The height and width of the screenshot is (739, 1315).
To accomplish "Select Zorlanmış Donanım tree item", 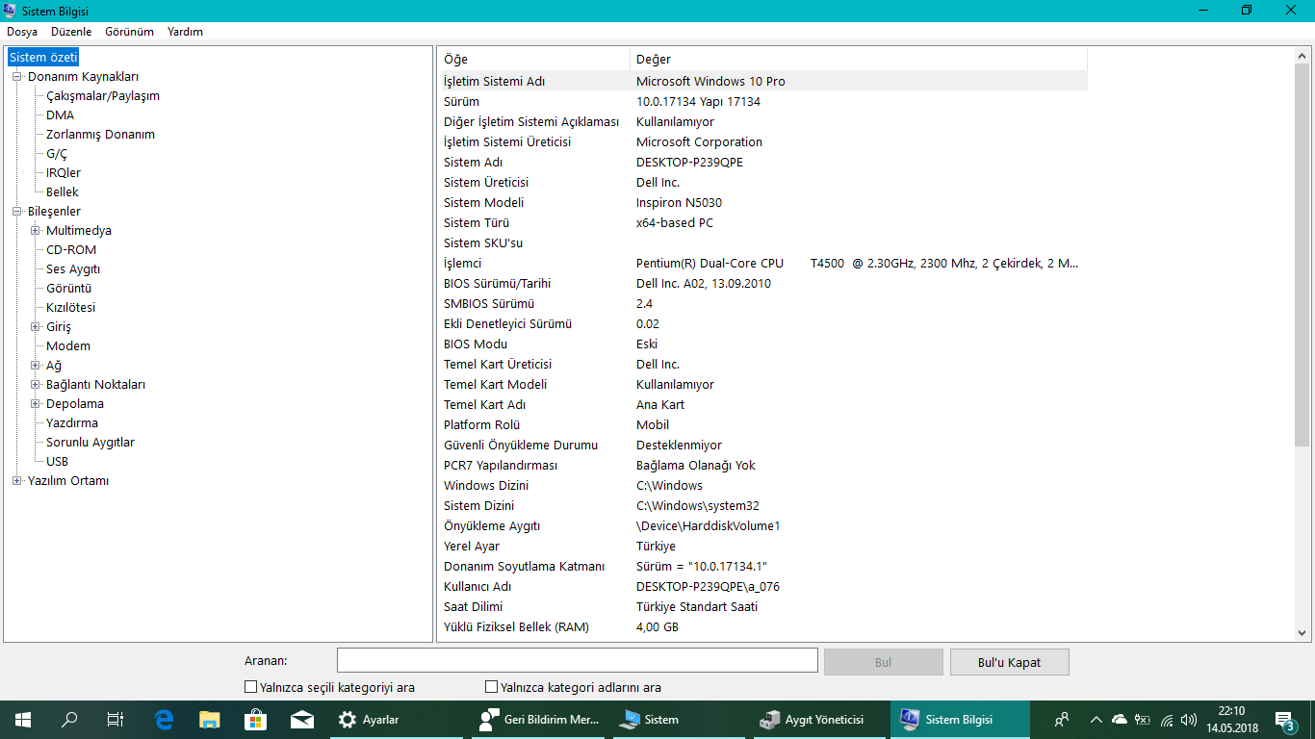I will (100, 135).
